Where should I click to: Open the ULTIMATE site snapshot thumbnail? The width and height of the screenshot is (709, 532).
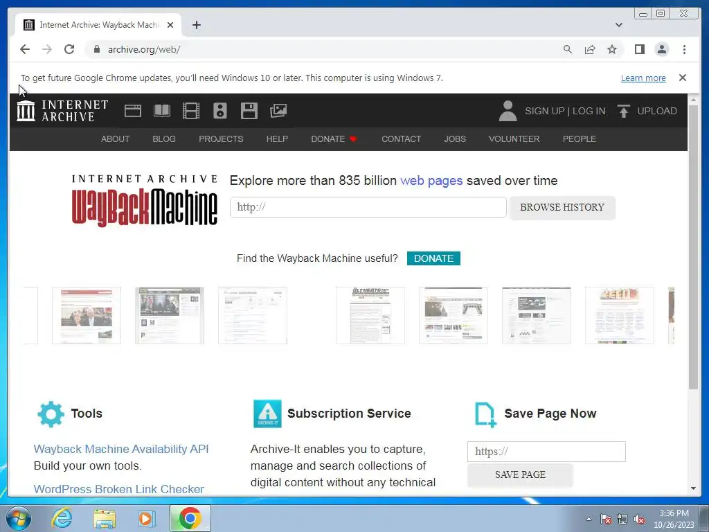pyautogui.click(x=370, y=315)
